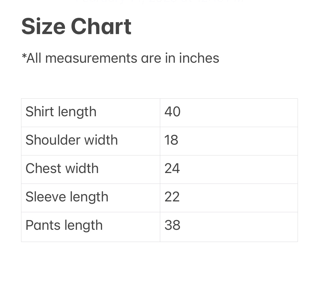This screenshot has height=289, width=319.
Task: Click the word 'Chart' in the heading
Action: (101, 26)
